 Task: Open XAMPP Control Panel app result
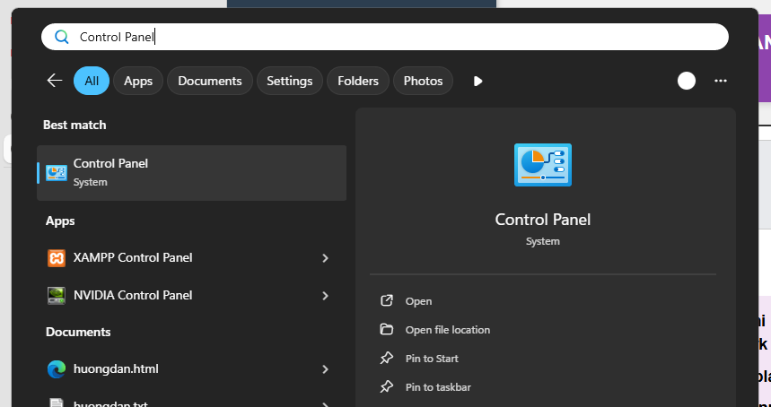coord(192,258)
